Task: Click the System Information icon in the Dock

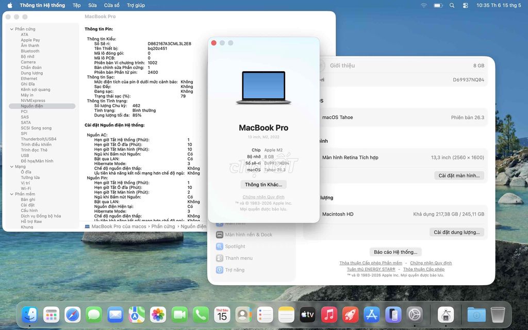Action: pyautogui.click(x=445, y=315)
